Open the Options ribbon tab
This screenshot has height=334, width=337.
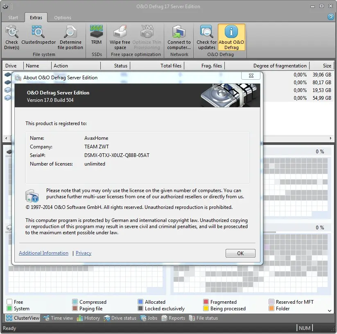click(x=63, y=18)
